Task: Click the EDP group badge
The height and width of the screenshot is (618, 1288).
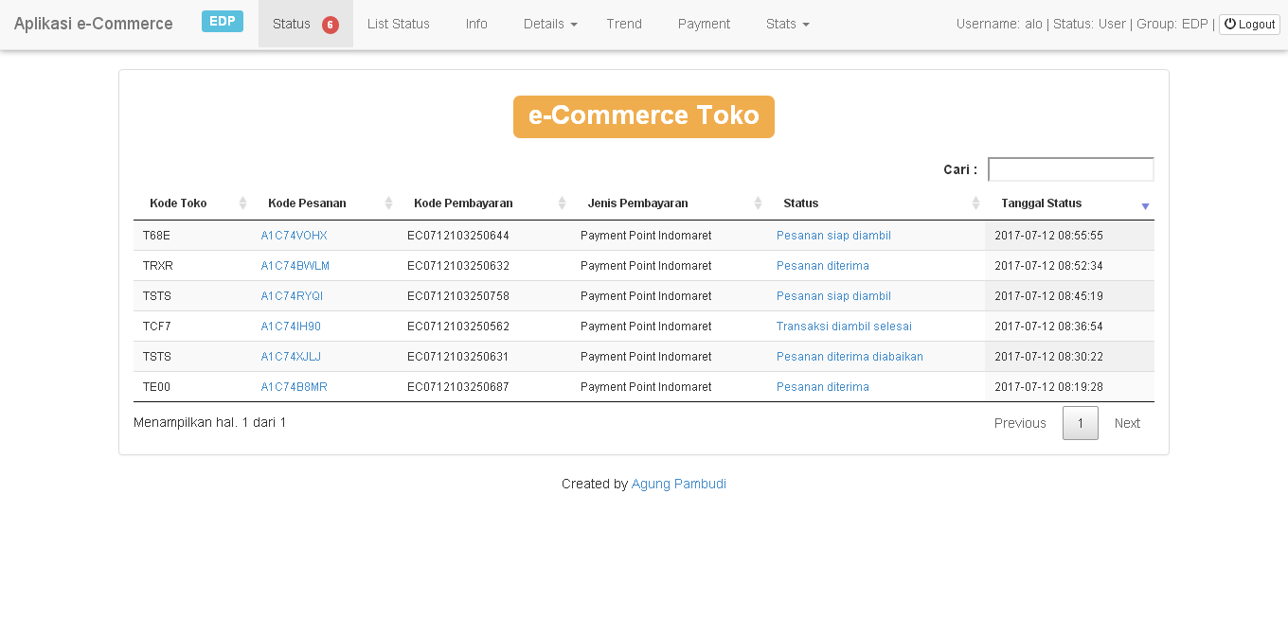Action: point(223,22)
